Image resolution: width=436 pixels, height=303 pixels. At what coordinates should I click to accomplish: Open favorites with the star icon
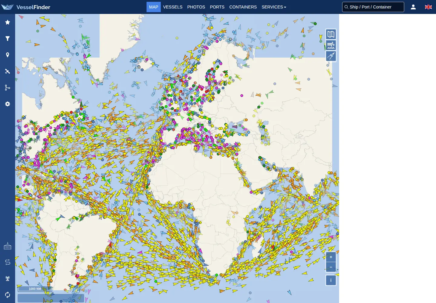point(8,22)
